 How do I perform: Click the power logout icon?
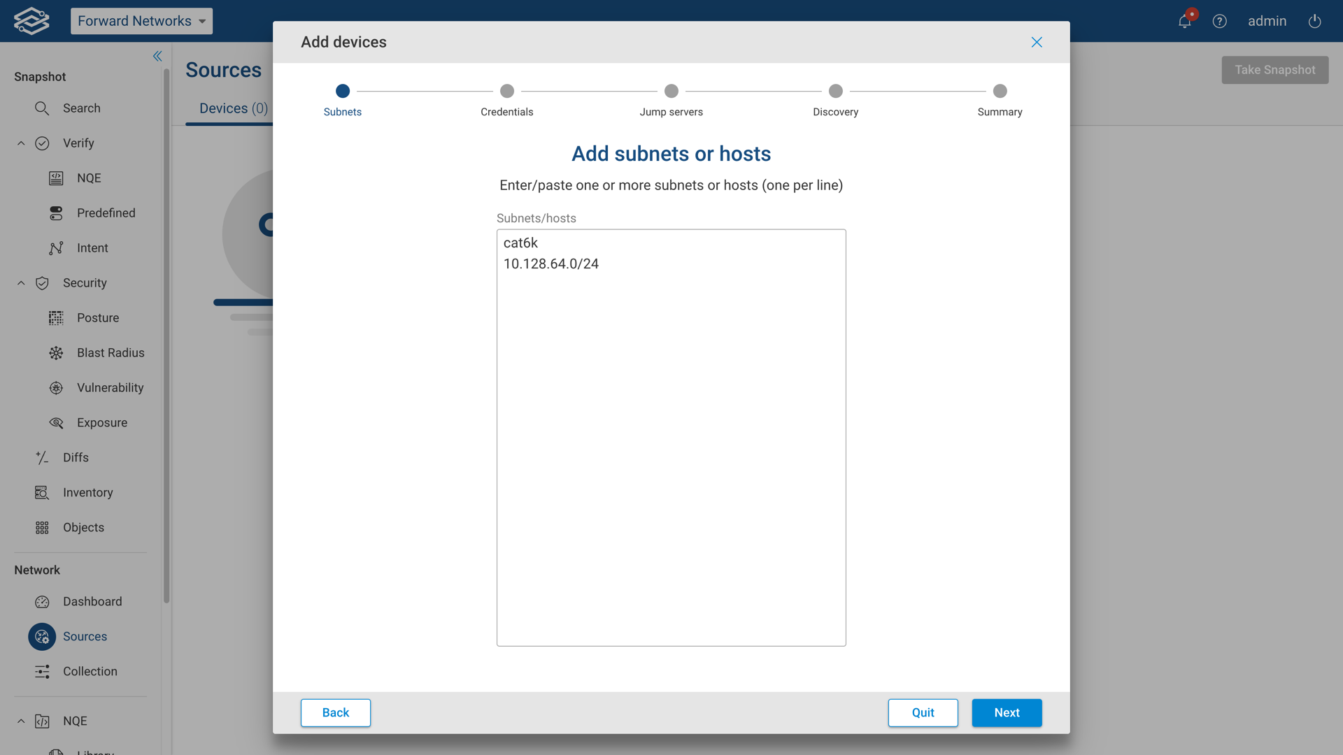coord(1314,21)
